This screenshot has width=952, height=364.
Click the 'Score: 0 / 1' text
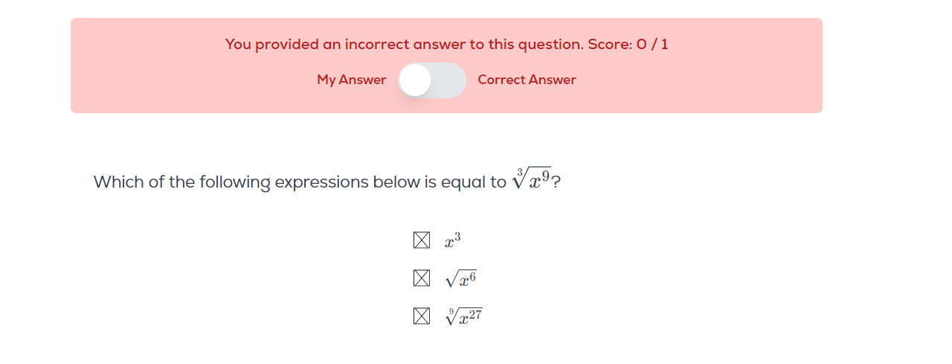pyautogui.click(x=628, y=44)
